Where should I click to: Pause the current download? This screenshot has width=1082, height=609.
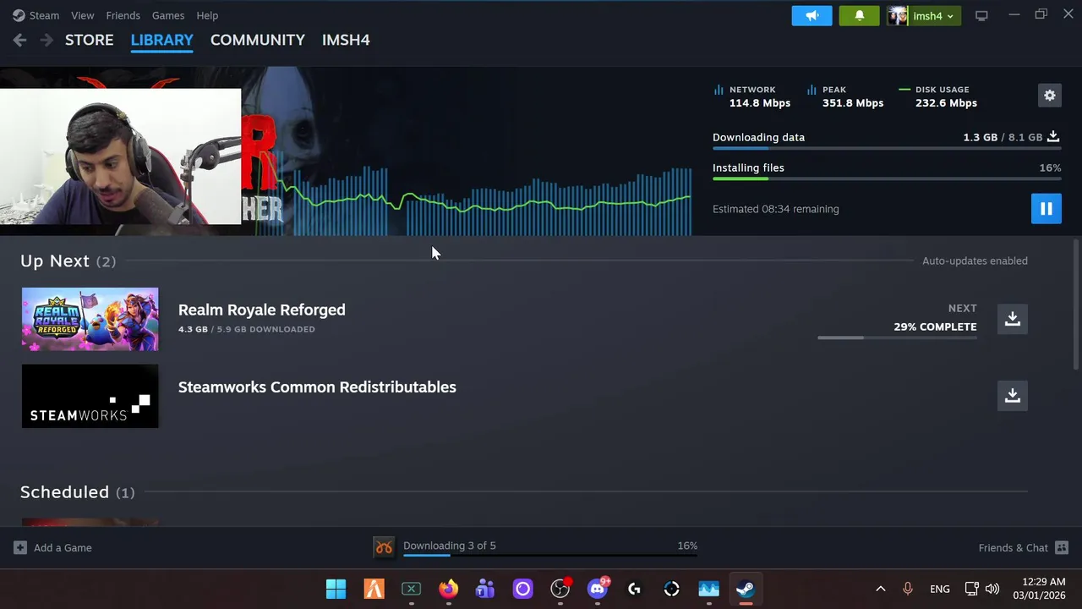point(1046,208)
